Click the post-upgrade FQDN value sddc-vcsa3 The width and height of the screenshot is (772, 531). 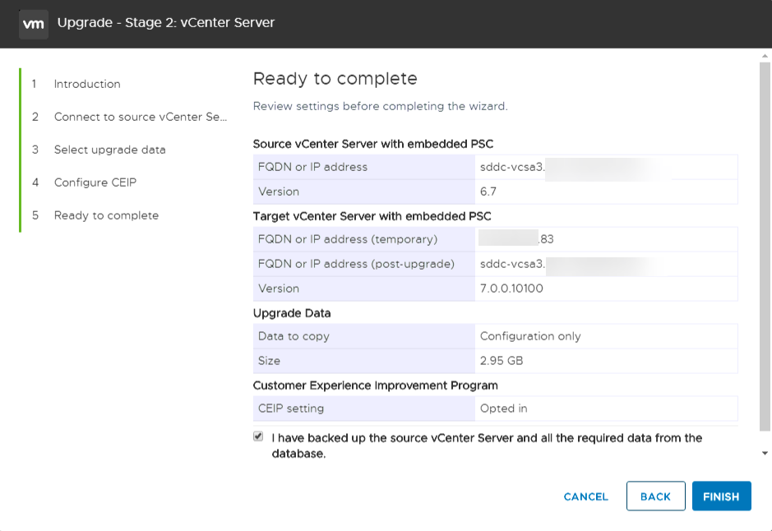pos(512,264)
